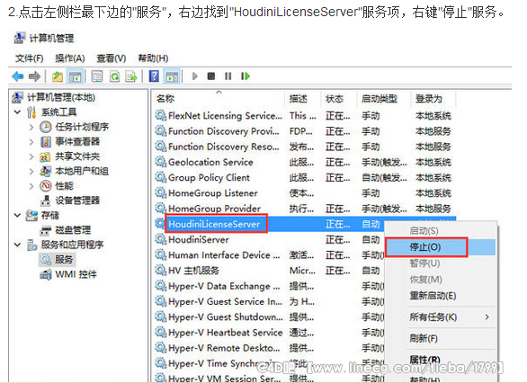Select Human Interface Device service row

(x=269, y=255)
